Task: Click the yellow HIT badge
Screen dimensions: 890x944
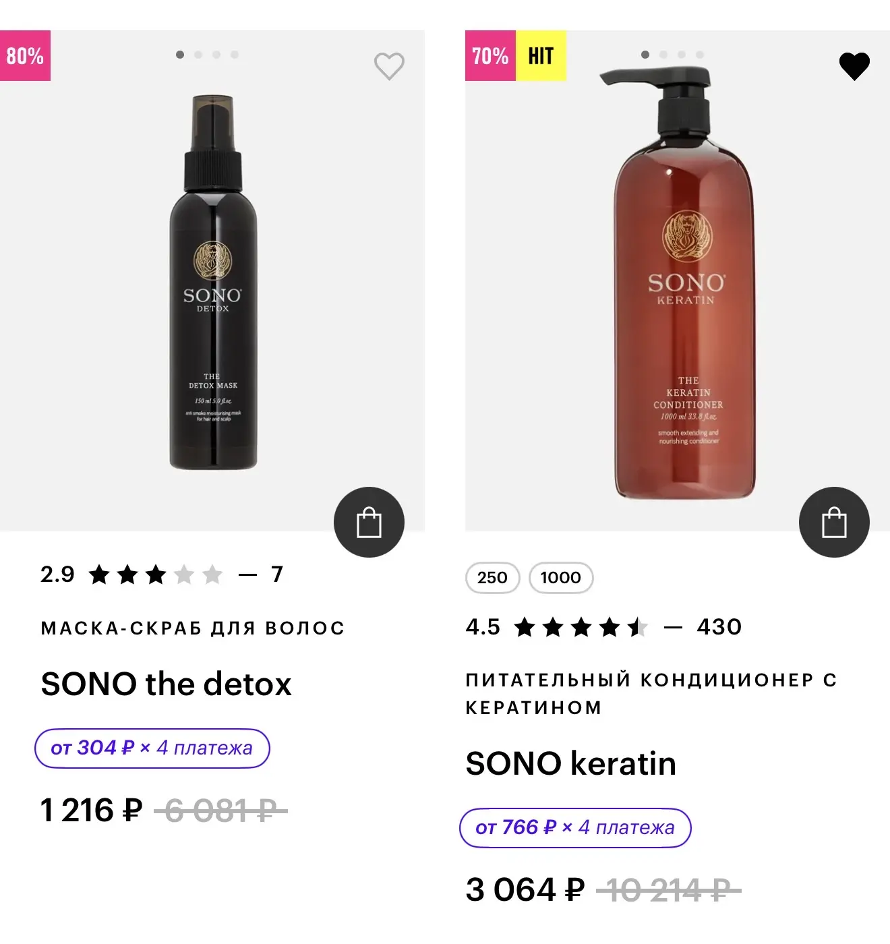Action: click(x=541, y=55)
